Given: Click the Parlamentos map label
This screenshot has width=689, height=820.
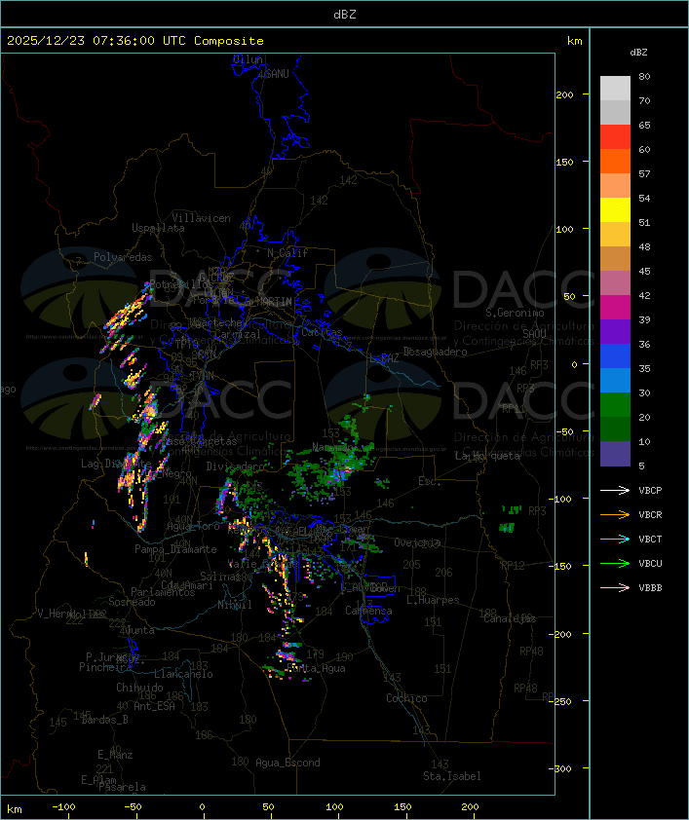Looking at the screenshot, I should pyautogui.click(x=163, y=592).
